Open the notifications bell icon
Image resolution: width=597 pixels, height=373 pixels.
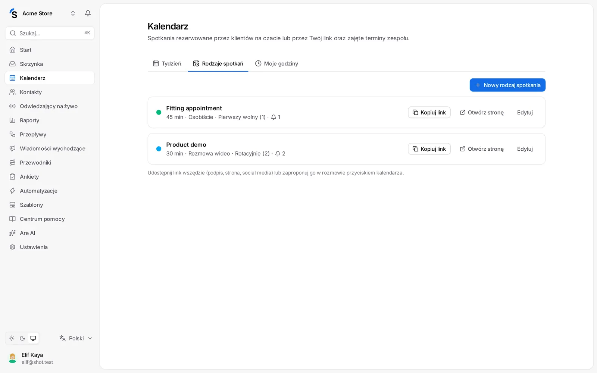pyautogui.click(x=88, y=13)
